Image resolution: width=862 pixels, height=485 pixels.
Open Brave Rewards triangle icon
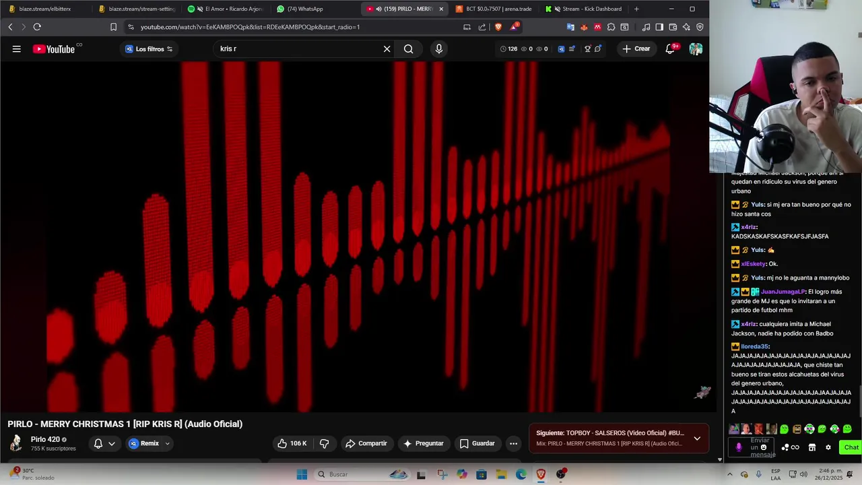[515, 27]
